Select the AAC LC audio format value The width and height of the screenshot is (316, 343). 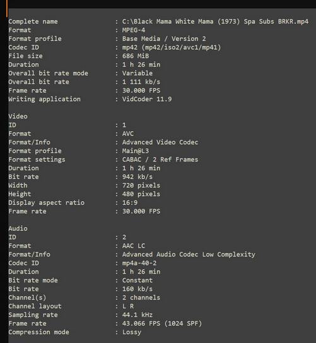pos(134,246)
